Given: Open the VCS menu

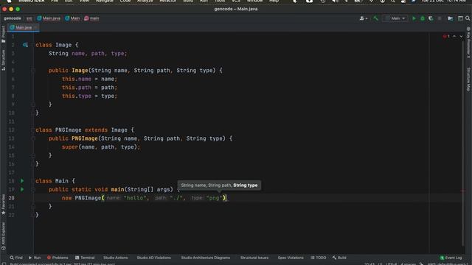Looking at the screenshot, I should click(236, 1).
